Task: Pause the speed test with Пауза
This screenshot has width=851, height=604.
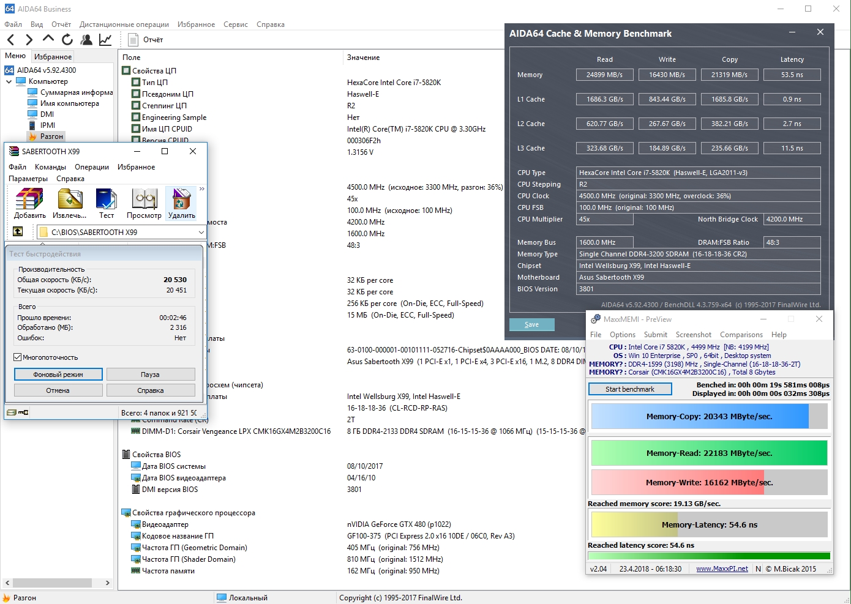Action: (151, 375)
